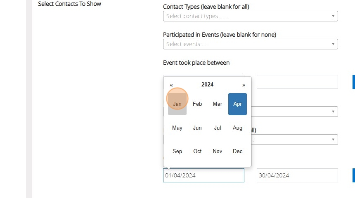Pick Sep from the calendar
355x198 pixels.
177,151
